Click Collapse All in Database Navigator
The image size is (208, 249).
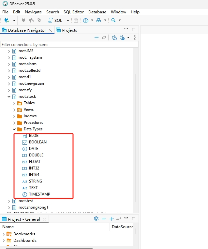(97, 37)
